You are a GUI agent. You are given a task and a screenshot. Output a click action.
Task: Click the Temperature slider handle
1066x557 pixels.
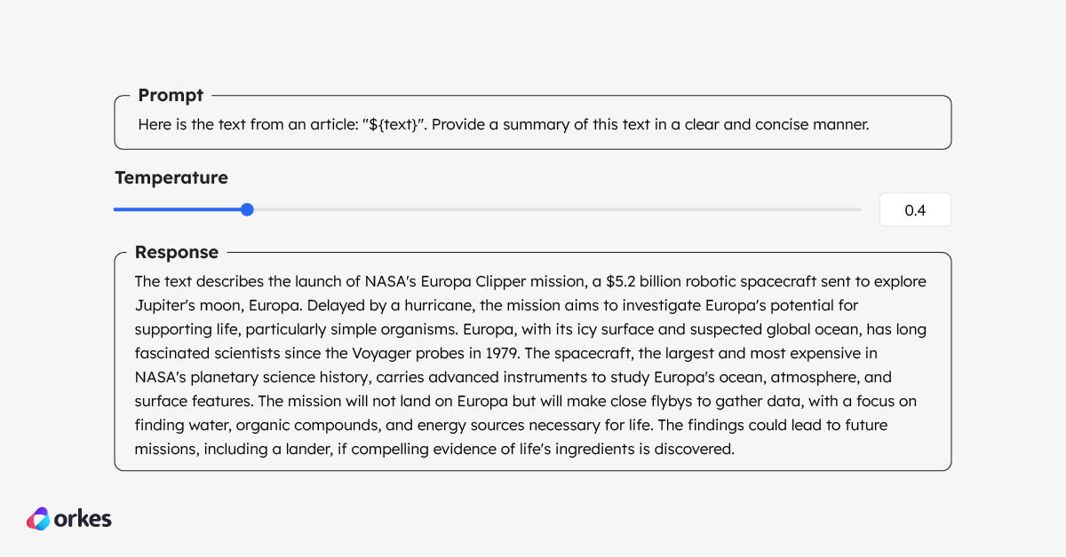pyautogui.click(x=247, y=209)
